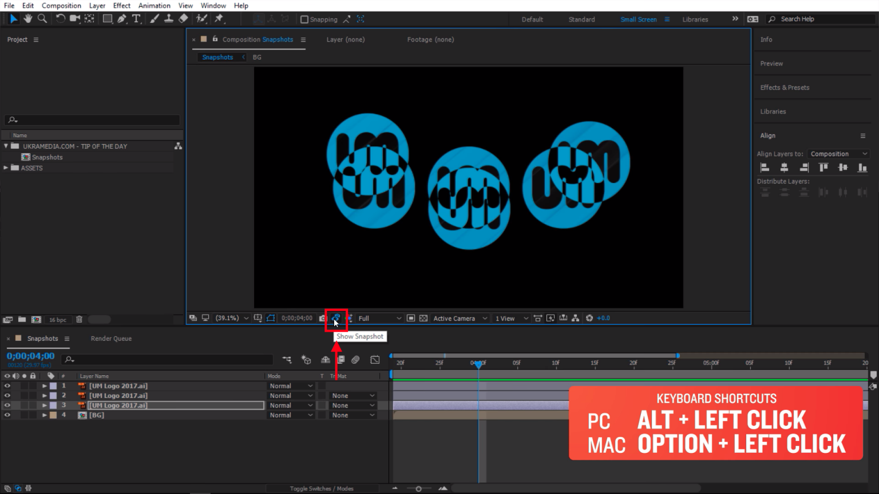Enable the Snapping checkbox
The image size is (879, 494).
[x=304, y=19]
